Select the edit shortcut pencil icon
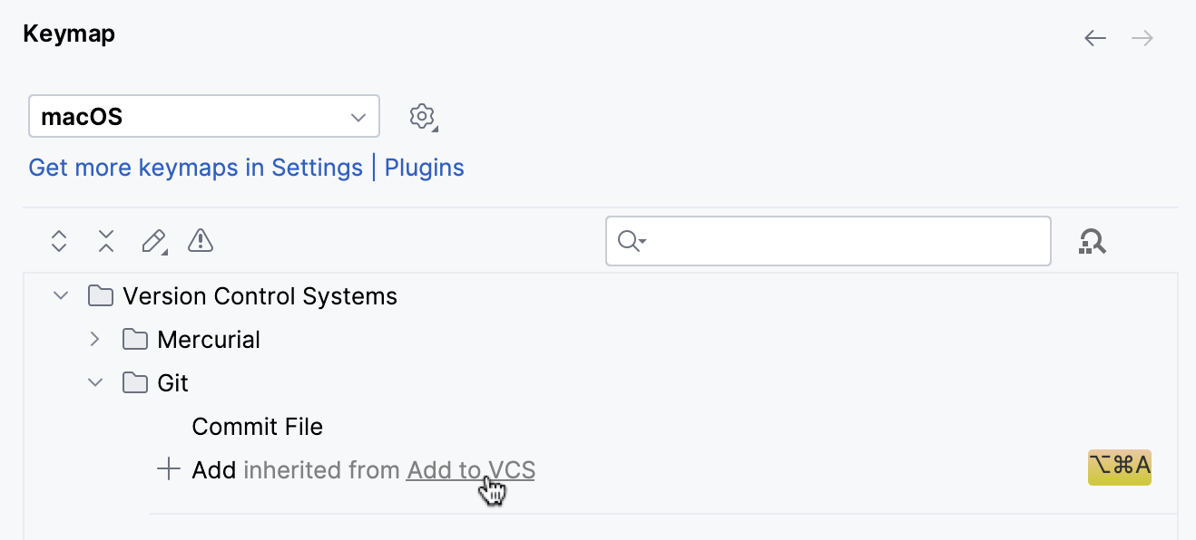 coord(153,241)
